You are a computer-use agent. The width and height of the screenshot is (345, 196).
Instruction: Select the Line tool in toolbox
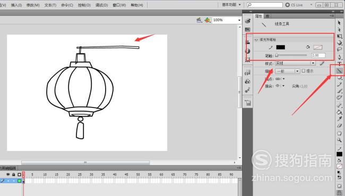click(339, 70)
